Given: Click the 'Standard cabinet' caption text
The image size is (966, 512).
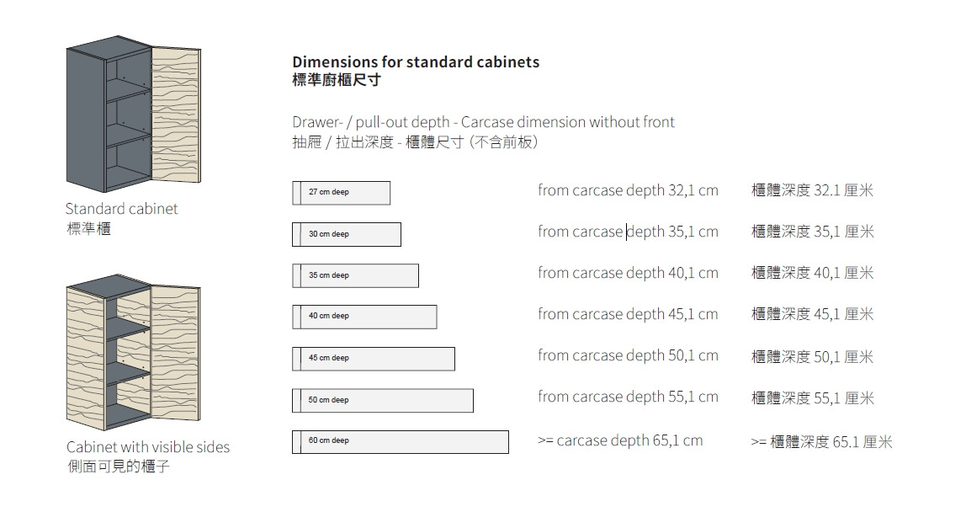Looking at the screenshot, I should (x=122, y=209).
